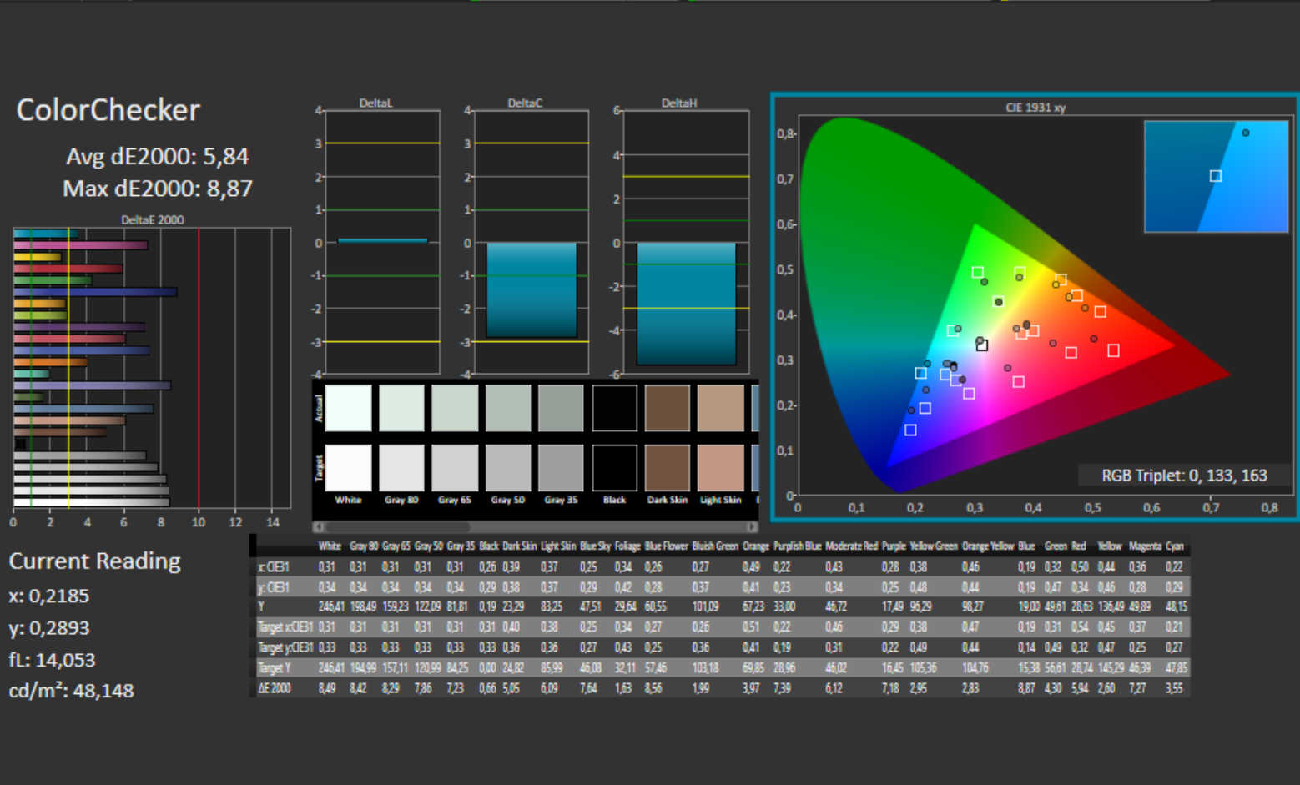
Task: Click the target Gray 80 swatch
Action: (401, 467)
